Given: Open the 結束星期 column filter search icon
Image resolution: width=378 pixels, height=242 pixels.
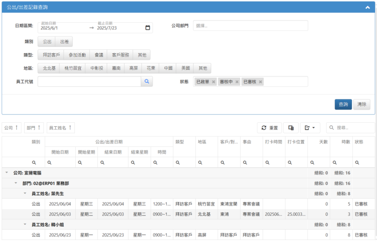Looking at the screenshot, I should click(133, 163).
